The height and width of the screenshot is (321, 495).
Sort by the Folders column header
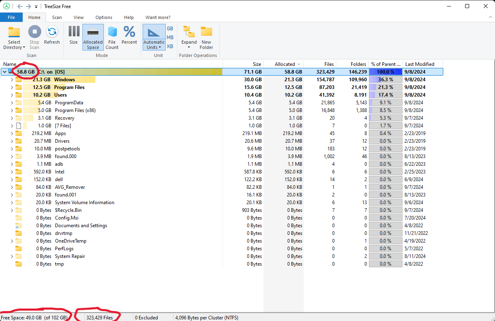352,64
